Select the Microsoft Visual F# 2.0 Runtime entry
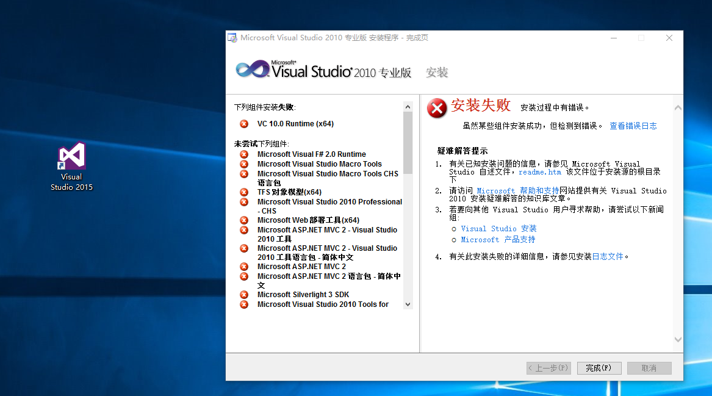This screenshot has height=396, width=712. click(312, 154)
